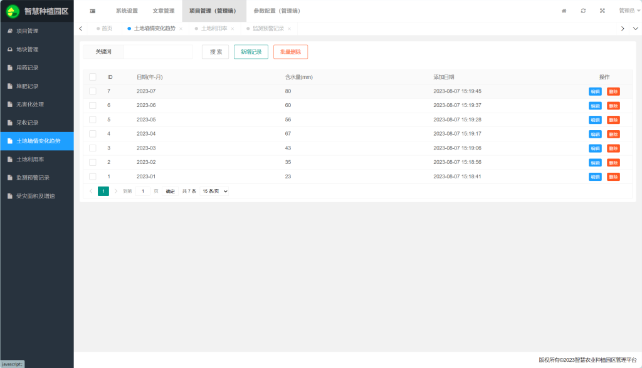Click the refresh icon in top bar
642x368 pixels.
click(583, 11)
